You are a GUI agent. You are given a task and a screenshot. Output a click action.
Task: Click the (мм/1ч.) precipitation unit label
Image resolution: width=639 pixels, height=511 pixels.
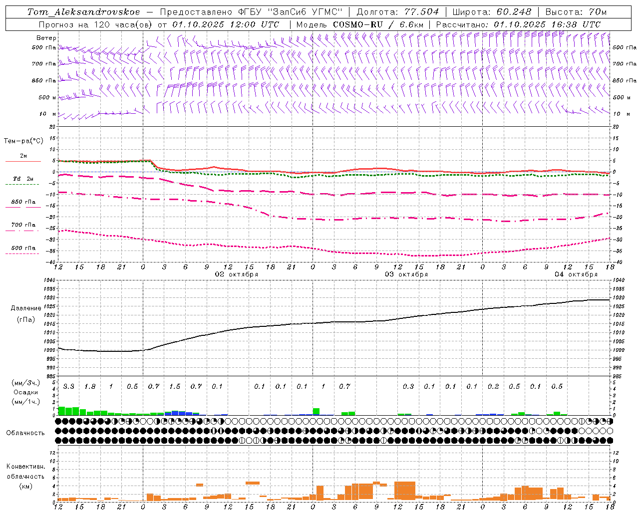tap(26, 402)
